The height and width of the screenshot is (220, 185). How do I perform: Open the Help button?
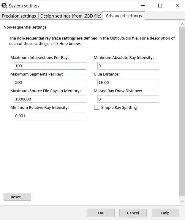(x=165, y=213)
